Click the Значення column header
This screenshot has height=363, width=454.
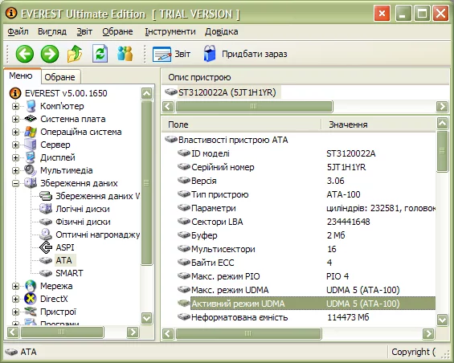[348, 124]
